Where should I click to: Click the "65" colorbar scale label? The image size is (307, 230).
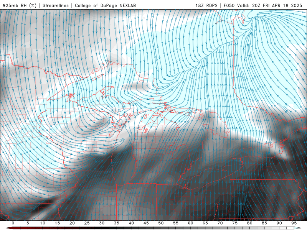tap(205, 223)
